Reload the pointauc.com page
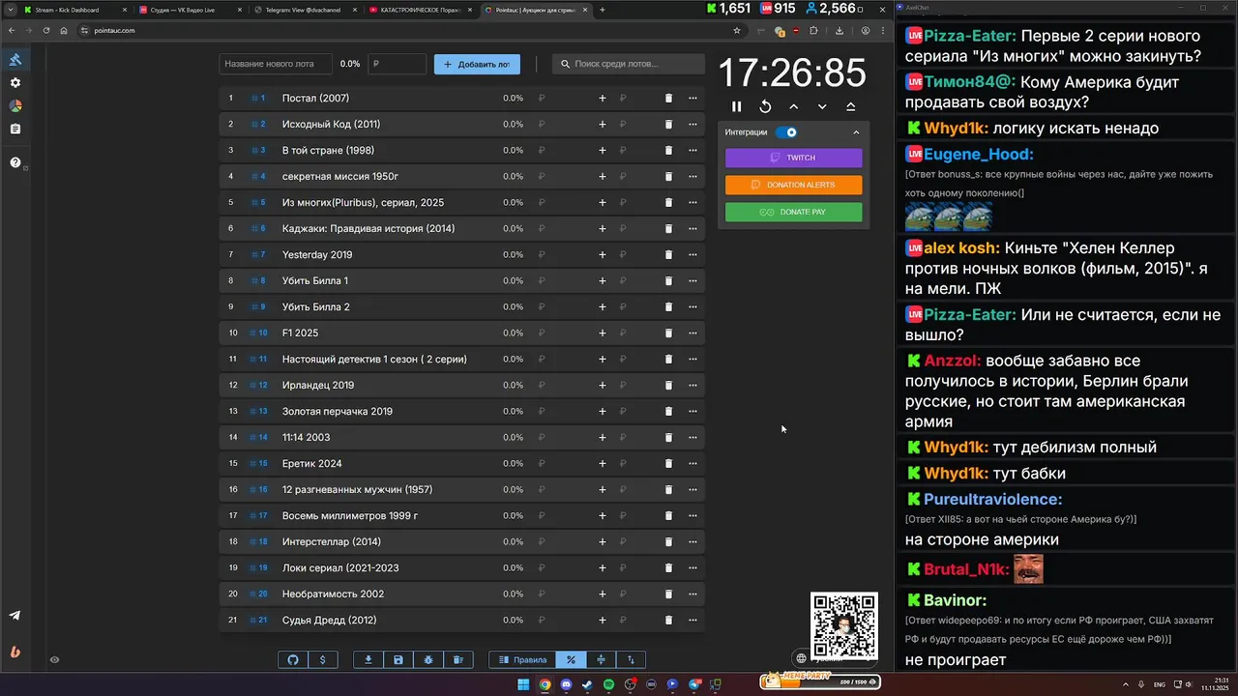This screenshot has width=1238, height=696. tap(46, 31)
